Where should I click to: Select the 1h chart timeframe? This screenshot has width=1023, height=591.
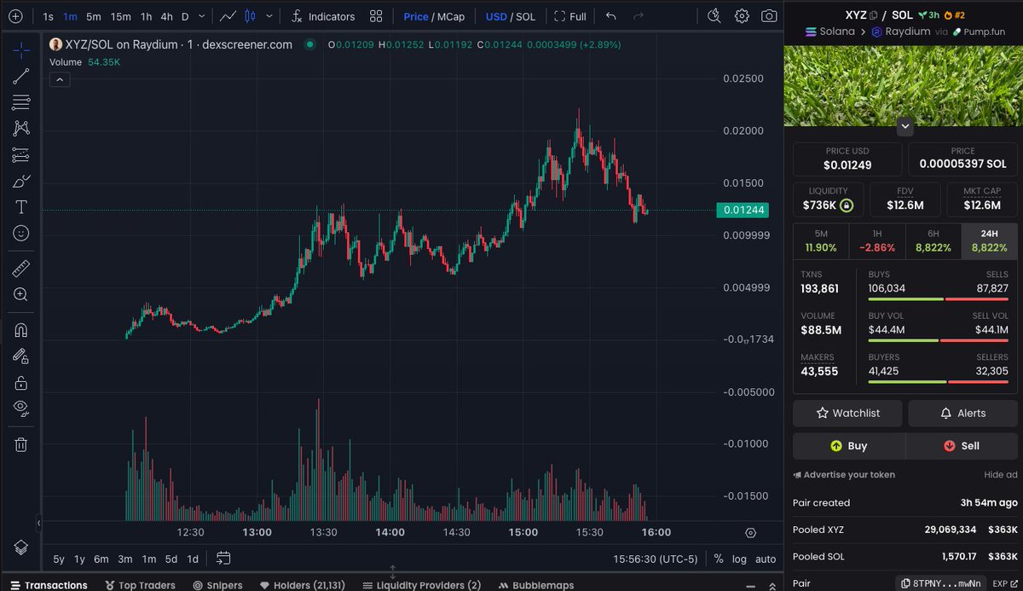(x=145, y=16)
